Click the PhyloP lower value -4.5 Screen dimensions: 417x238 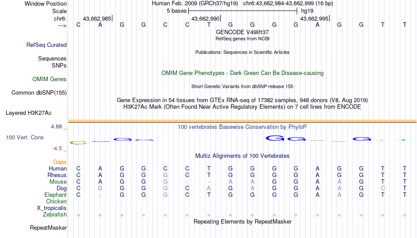(x=57, y=149)
